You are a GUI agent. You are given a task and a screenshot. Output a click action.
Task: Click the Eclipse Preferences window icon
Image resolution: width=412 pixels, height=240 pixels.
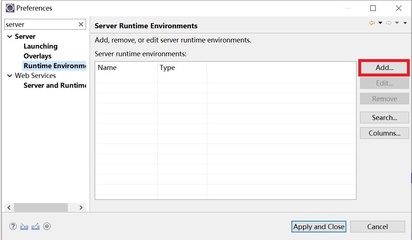point(10,8)
